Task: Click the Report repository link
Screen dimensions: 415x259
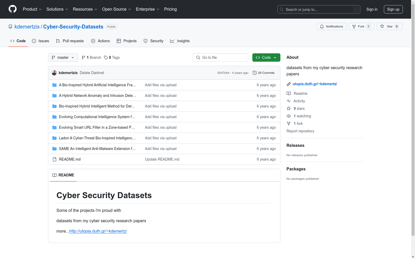Action: [300, 131]
